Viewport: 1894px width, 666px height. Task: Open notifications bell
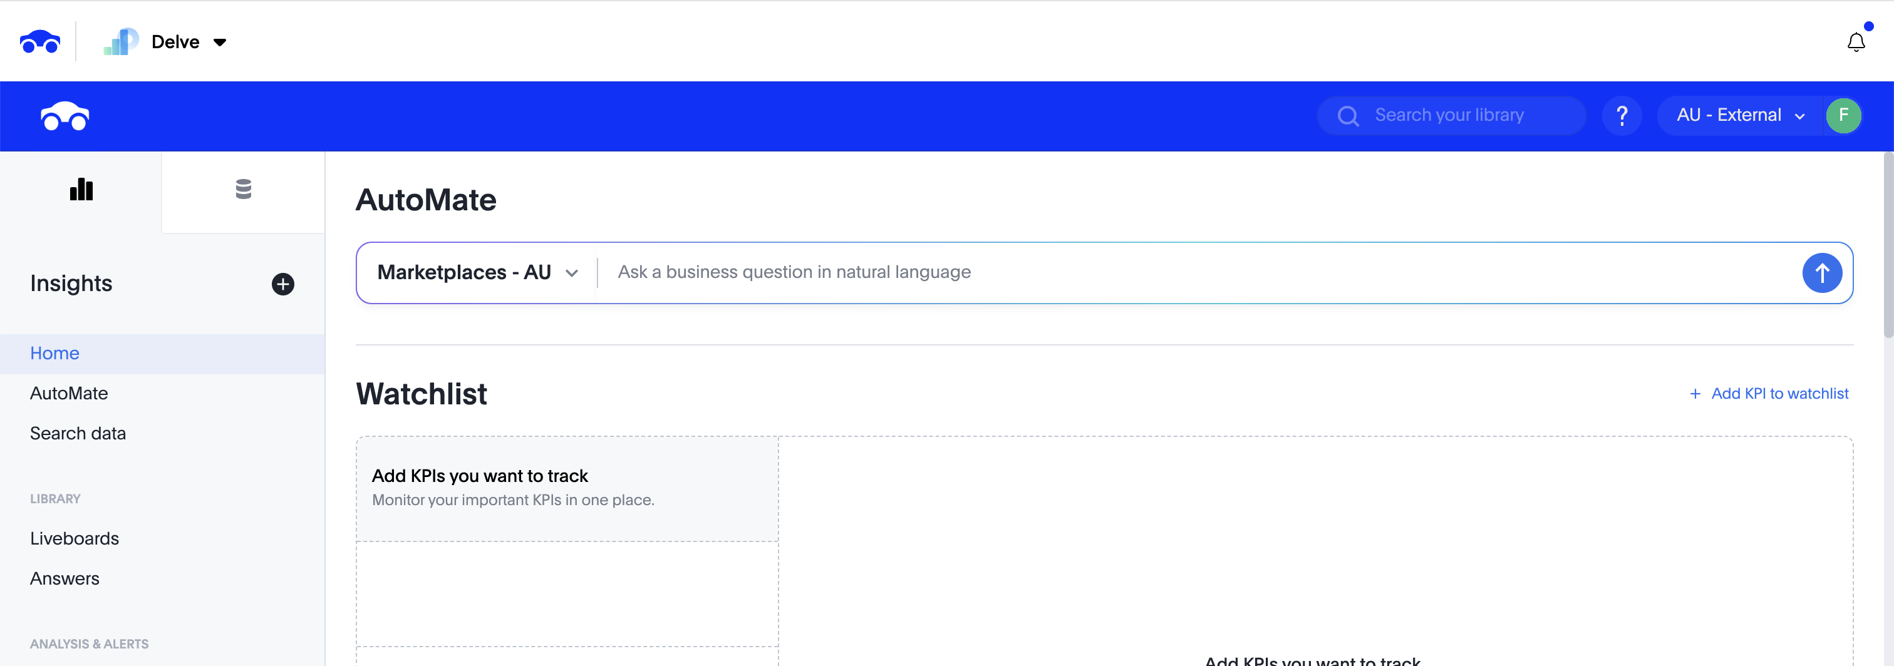[x=1856, y=42]
